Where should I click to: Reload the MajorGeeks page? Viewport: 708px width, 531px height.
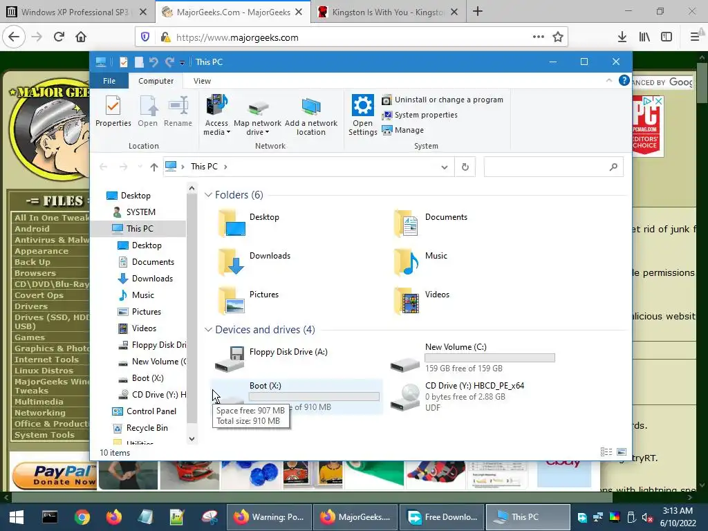pyautogui.click(x=59, y=37)
